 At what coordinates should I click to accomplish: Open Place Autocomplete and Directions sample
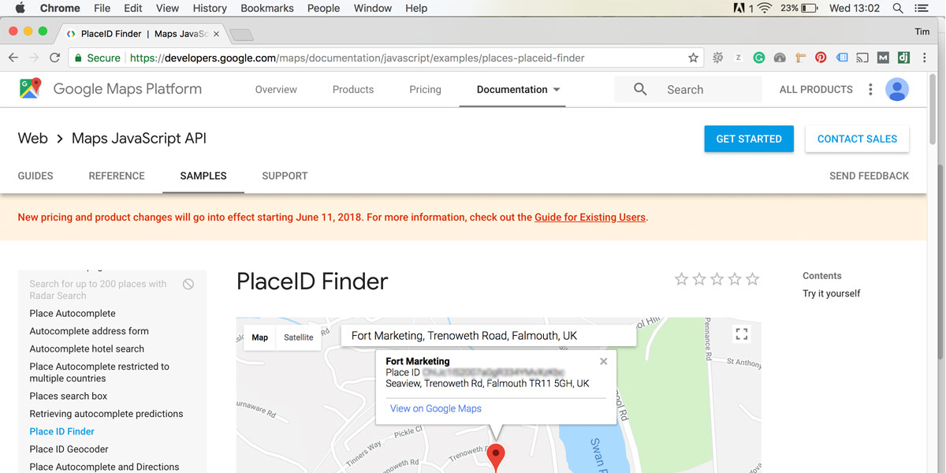(x=104, y=467)
